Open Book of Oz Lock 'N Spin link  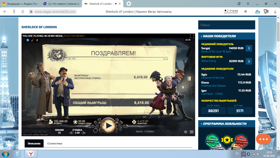pyautogui.click(x=216, y=52)
